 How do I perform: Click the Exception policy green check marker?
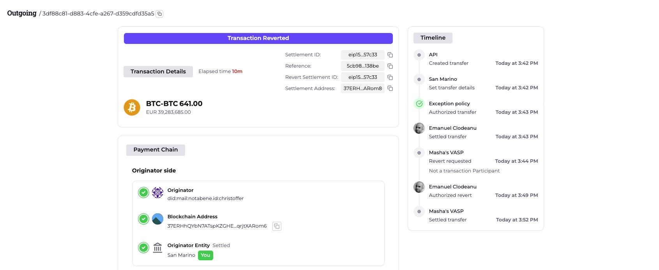pos(419,104)
